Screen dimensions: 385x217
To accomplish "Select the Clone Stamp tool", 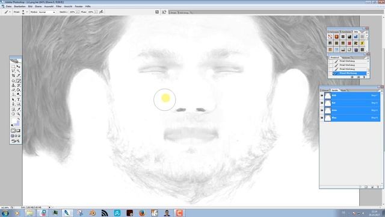I will pyautogui.click(x=13, y=86).
